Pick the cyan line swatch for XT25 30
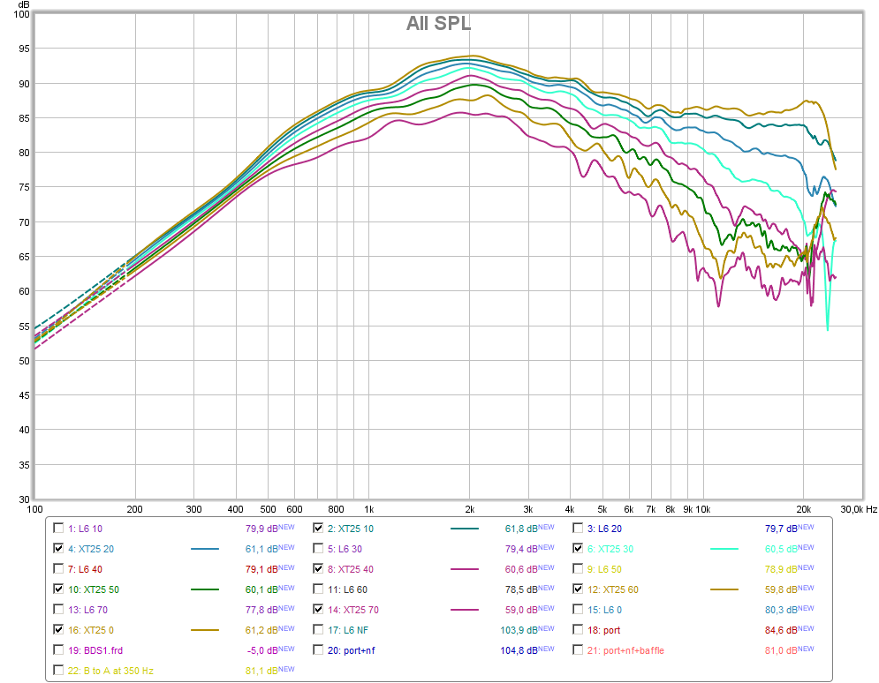 coord(724,549)
